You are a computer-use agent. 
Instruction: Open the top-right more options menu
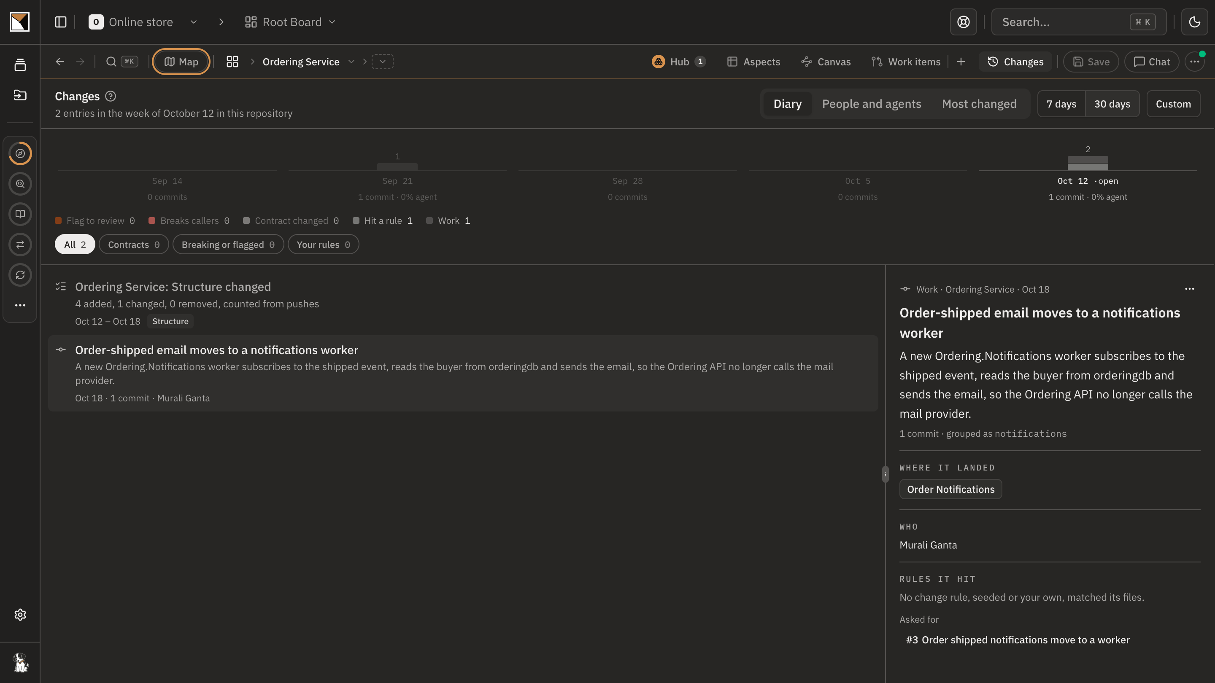click(1194, 62)
